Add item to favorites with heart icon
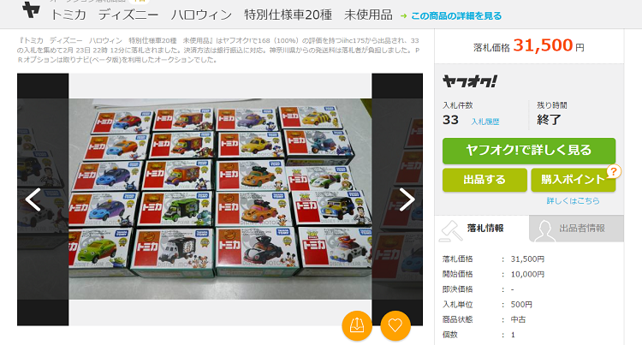 pos(395,326)
